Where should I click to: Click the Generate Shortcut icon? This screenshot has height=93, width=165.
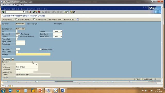(68, 12)
